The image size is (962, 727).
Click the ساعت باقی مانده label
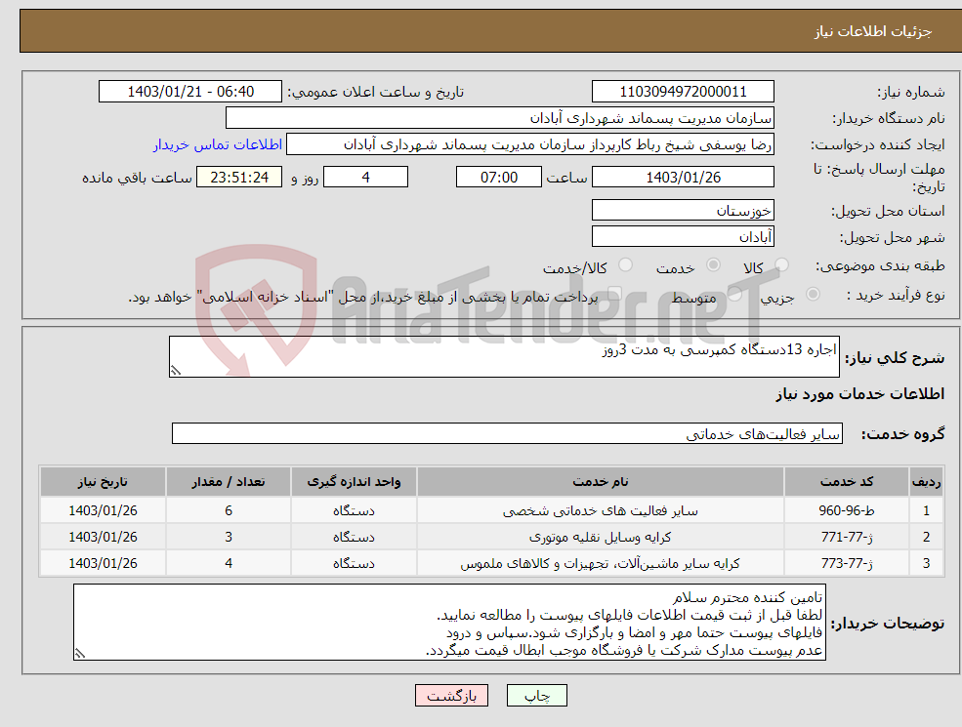(x=138, y=178)
